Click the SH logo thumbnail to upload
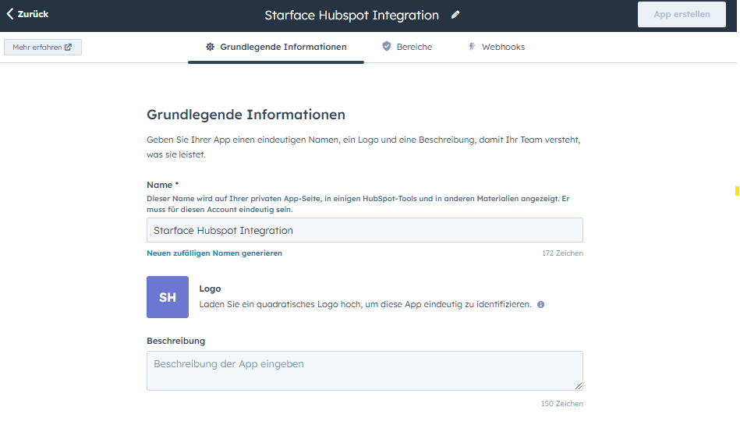Image resolution: width=740 pixels, height=446 pixels. pyautogui.click(x=168, y=297)
